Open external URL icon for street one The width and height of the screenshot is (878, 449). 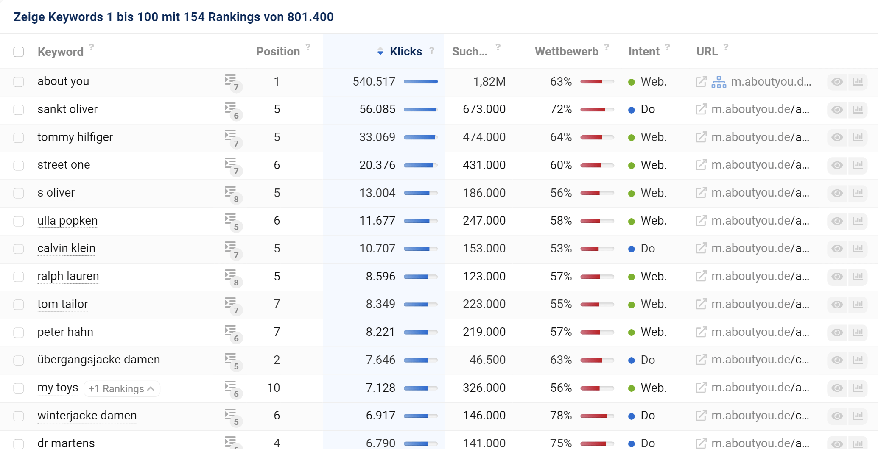pyautogui.click(x=701, y=165)
